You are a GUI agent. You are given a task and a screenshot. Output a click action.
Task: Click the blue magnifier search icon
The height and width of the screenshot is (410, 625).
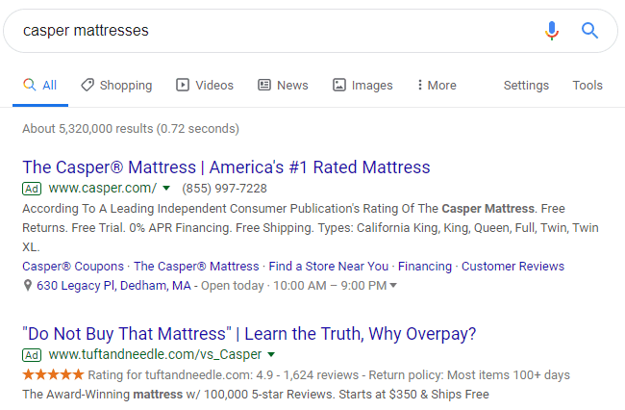click(x=589, y=31)
